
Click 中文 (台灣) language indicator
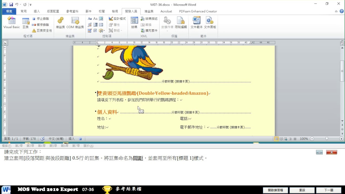pos(56,139)
